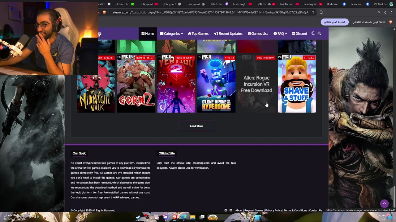This screenshot has height=222, width=396.
Task: Click the bookmark icon in toolbar
Action: (321, 12)
